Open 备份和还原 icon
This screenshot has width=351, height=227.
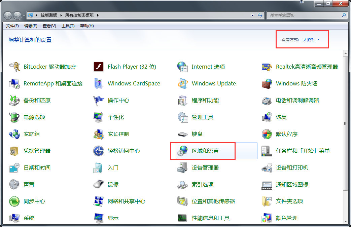point(14,101)
